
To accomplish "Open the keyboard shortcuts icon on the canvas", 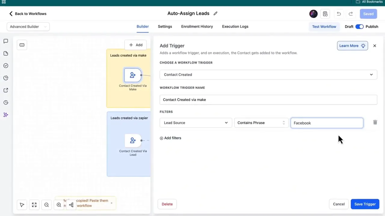I will click(x=22, y=45).
